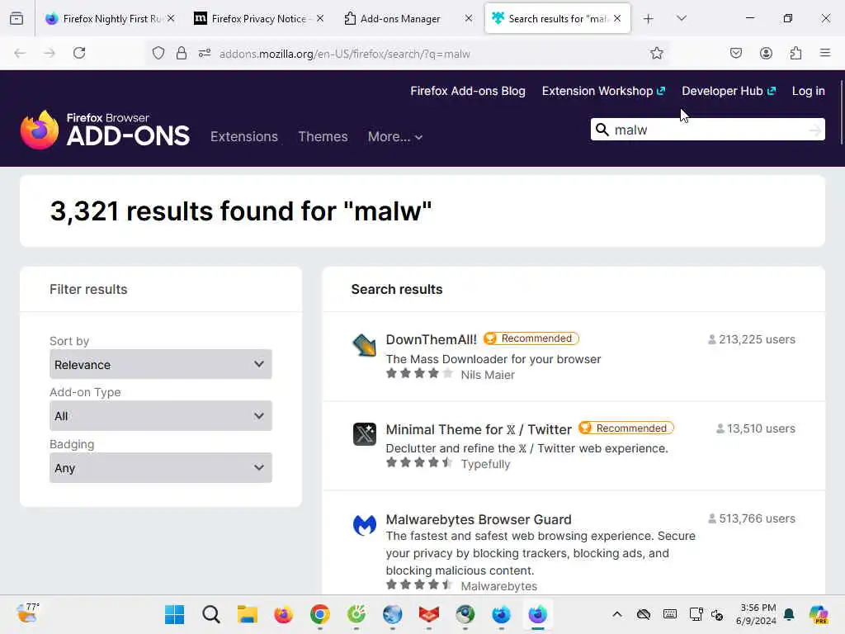
Task: Open the Sort by Relevance dropdown
Action: click(161, 364)
